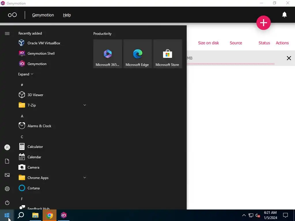The image size is (295, 221).
Task: Expand the recently added list
Action: click(x=26, y=74)
